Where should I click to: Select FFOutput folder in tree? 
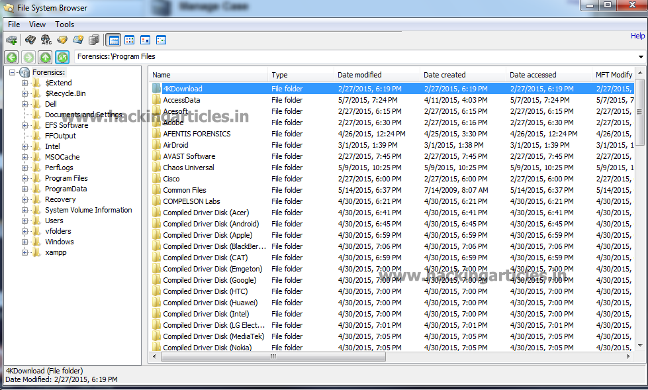tap(60, 136)
